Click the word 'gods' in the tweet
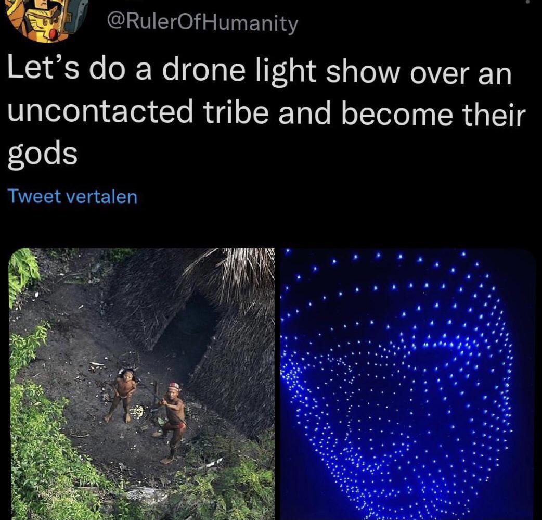Screen dimensions: 542x520 (42, 155)
